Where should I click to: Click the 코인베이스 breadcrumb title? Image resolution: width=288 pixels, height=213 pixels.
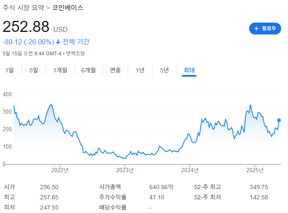click(x=68, y=8)
